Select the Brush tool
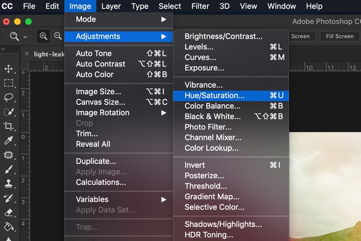 click(8, 169)
